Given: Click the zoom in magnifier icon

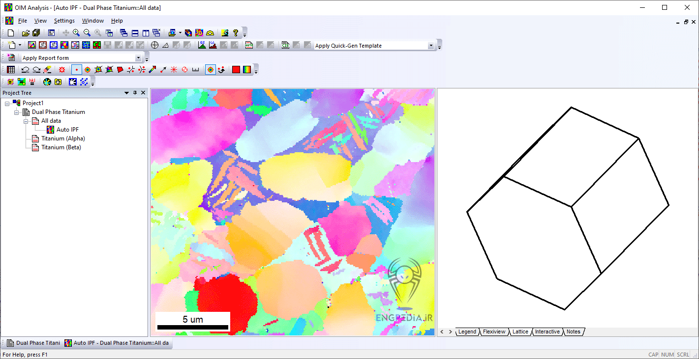Looking at the screenshot, I should (76, 33).
